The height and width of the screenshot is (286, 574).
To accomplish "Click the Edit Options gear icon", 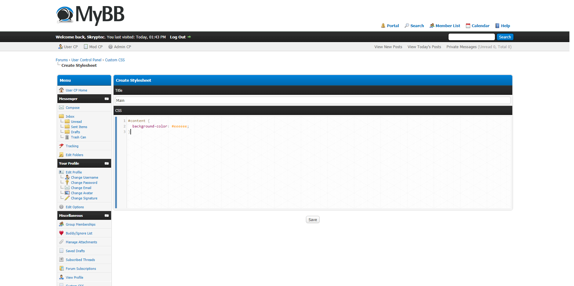I will pyautogui.click(x=61, y=207).
